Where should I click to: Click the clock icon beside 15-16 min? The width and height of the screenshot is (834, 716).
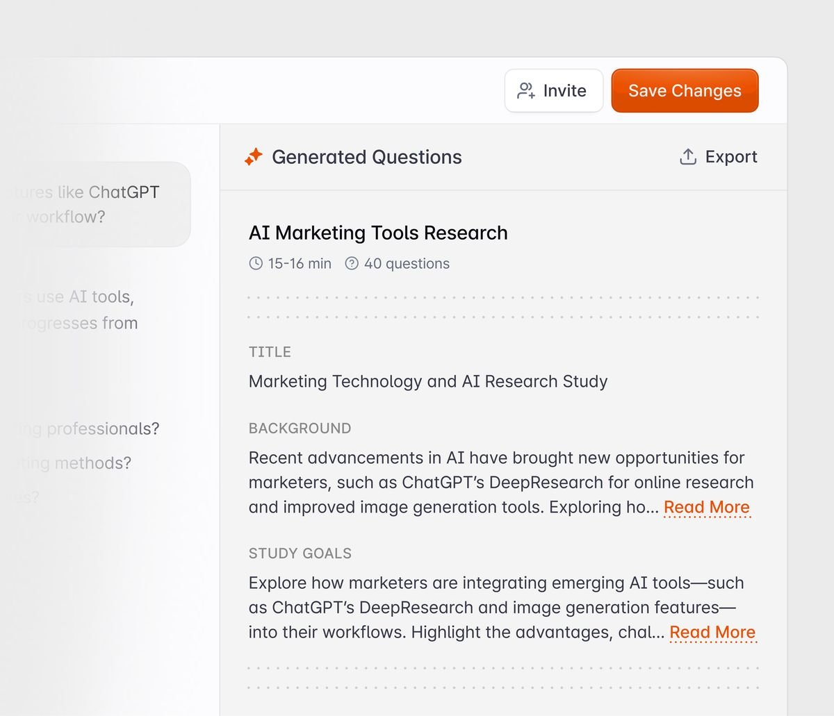tap(256, 263)
